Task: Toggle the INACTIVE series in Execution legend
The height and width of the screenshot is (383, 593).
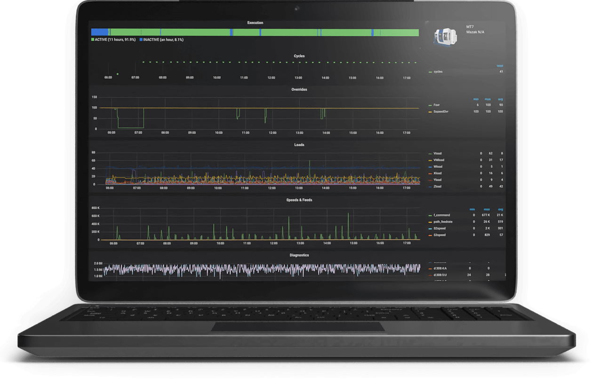Action: [x=161, y=40]
